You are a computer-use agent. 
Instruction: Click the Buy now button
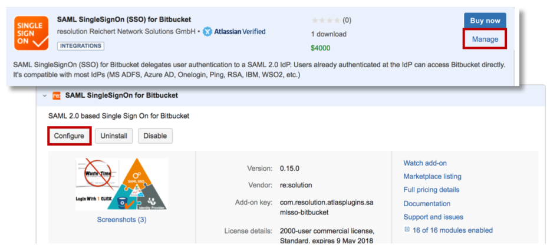point(485,21)
